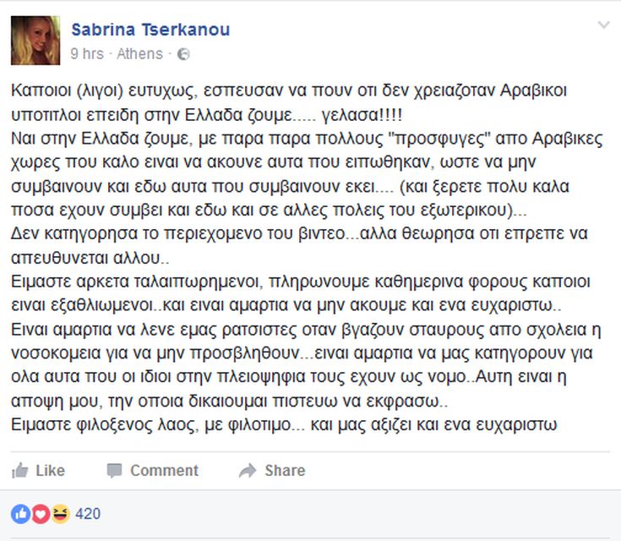This screenshot has height=541, width=621.
Task: Click the curved arrow Share icon
Action: [x=248, y=471]
